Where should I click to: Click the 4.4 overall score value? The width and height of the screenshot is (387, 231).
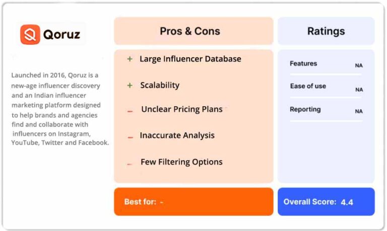click(347, 202)
